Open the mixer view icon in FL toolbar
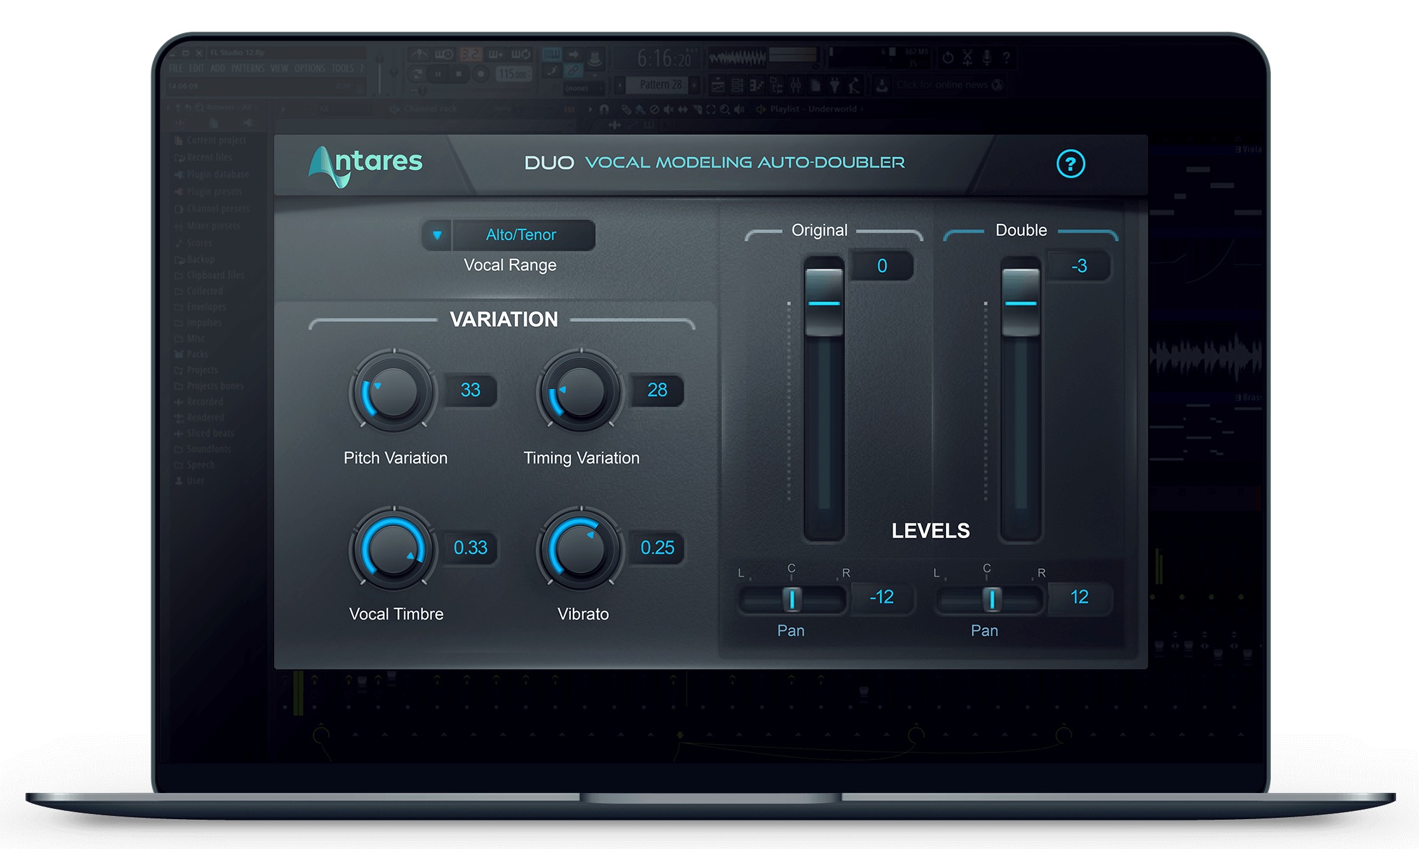The width and height of the screenshot is (1419, 849). click(x=796, y=85)
